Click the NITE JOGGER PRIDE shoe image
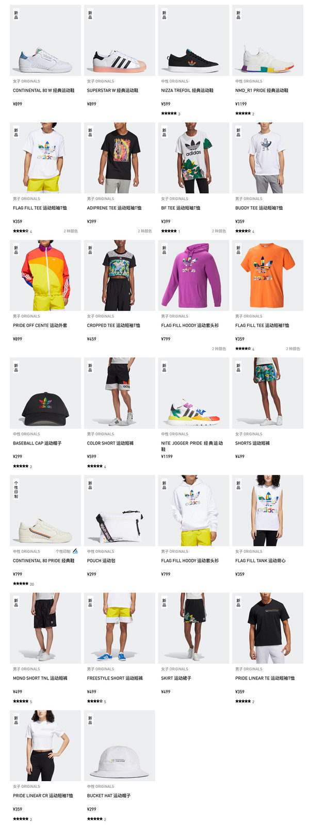The height and width of the screenshot is (825, 311). [193, 393]
